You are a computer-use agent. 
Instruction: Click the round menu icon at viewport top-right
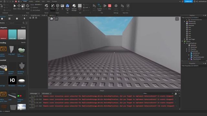click(x=177, y=19)
